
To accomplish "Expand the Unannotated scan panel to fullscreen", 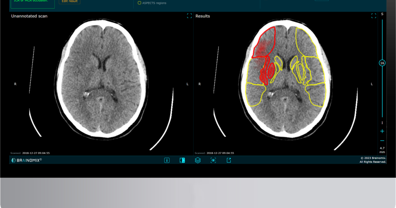I will (189, 16).
